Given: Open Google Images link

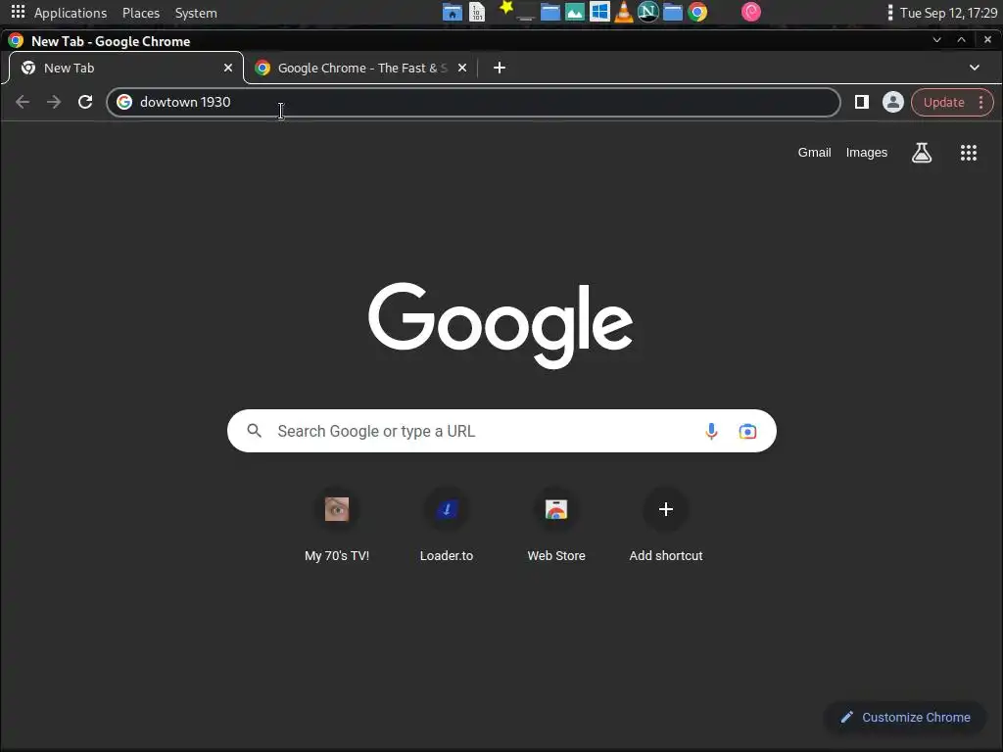Looking at the screenshot, I should click(867, 152).
